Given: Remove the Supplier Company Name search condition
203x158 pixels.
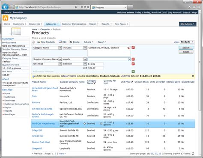Looking at the screenshot, I should click(133, 59).
